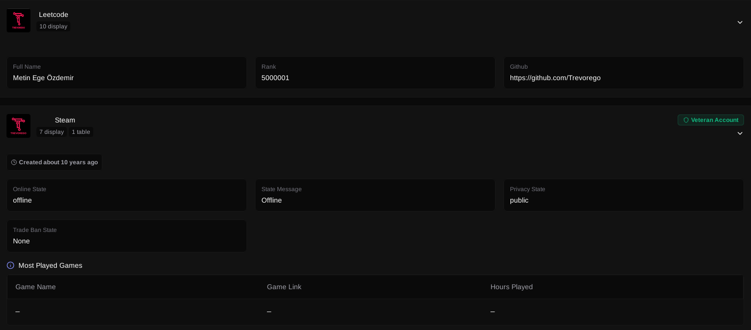Select the Steam section title

coord(65,120)
